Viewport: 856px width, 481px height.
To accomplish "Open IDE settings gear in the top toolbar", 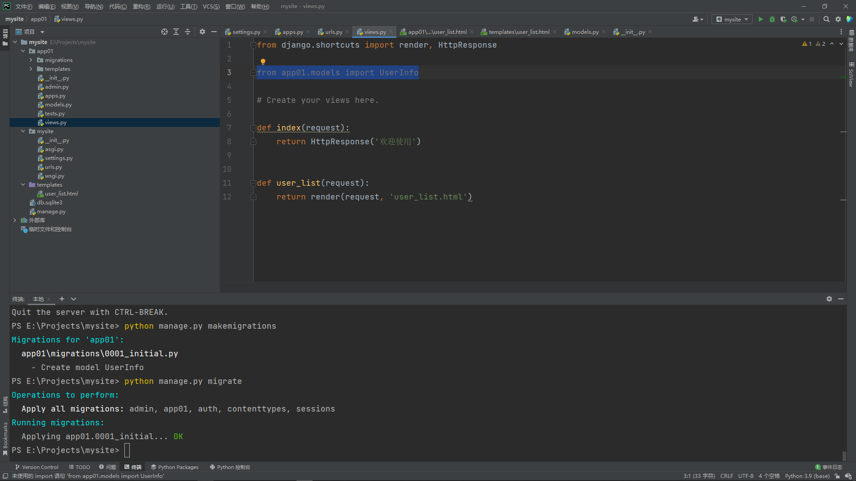I will (x=838, y=19).
